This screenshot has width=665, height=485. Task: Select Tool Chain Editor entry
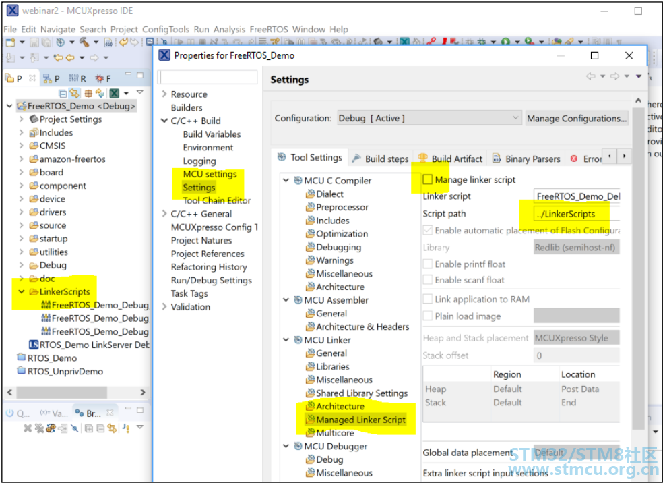tap(217, 200)
